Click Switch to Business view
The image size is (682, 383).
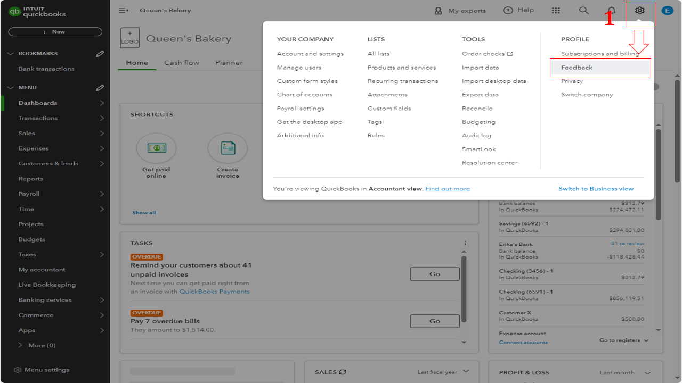596,189
